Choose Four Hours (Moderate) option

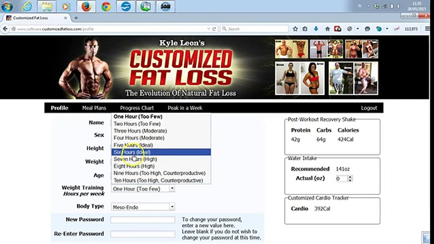(161, 138)
